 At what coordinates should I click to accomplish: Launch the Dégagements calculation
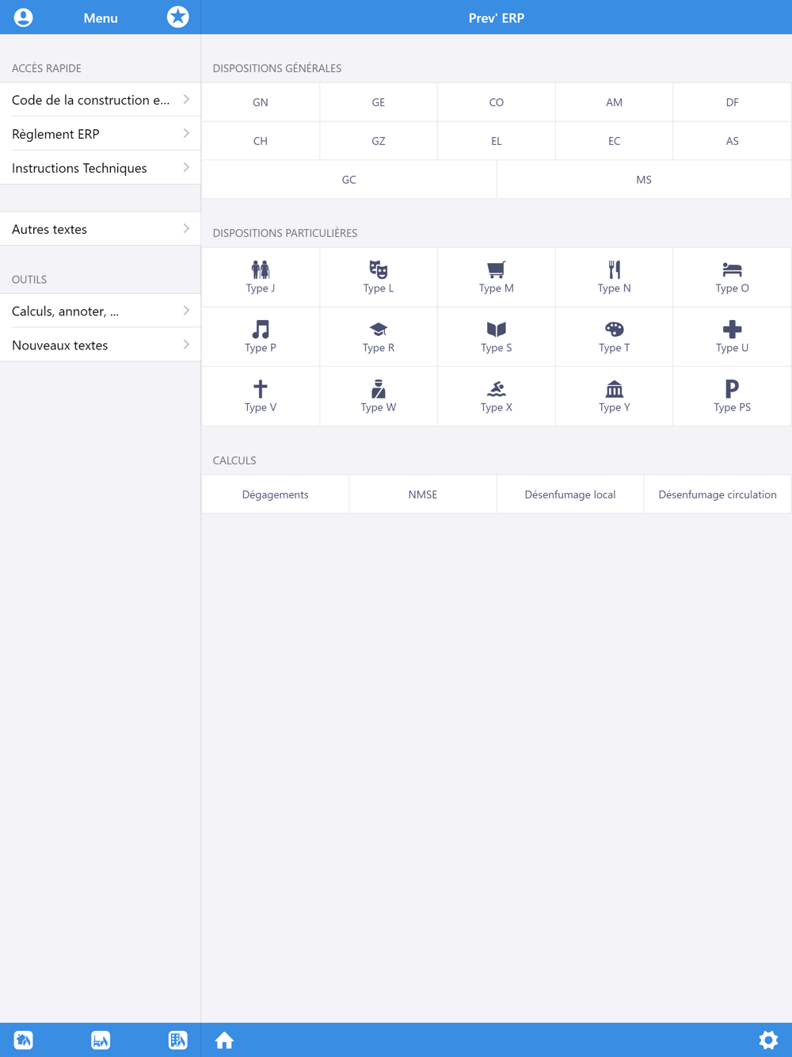tap(276, 494)
